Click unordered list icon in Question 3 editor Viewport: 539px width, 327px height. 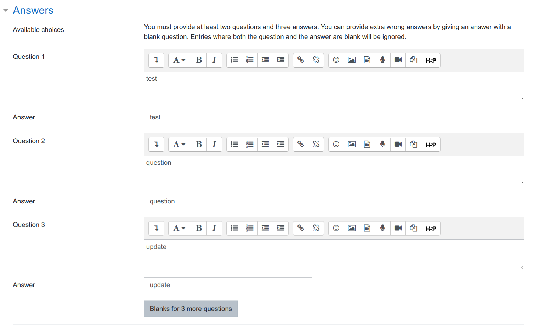234,228
